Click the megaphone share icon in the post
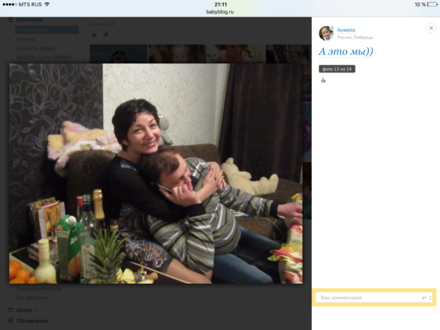 pyautogui.click(x=105, y=34)
